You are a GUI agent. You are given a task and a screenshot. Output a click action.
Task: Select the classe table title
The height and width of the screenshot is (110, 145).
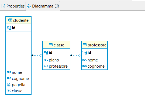59,45
